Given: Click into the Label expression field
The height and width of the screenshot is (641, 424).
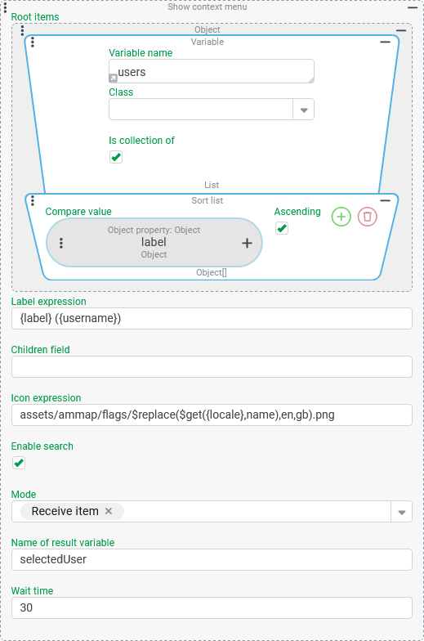Looking at the screenshot, I should pos(212,319).
